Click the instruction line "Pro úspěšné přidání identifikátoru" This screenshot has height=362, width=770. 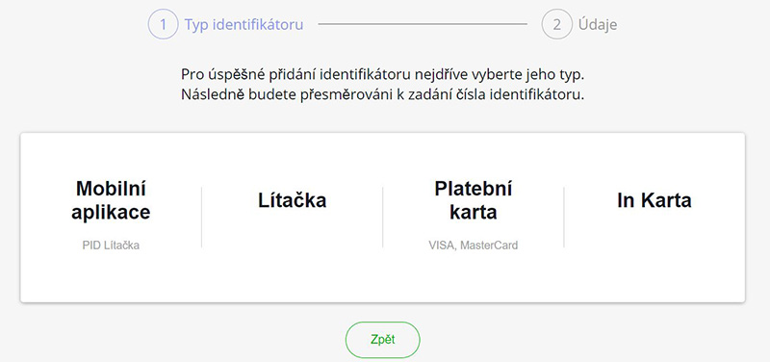(383, 75)
